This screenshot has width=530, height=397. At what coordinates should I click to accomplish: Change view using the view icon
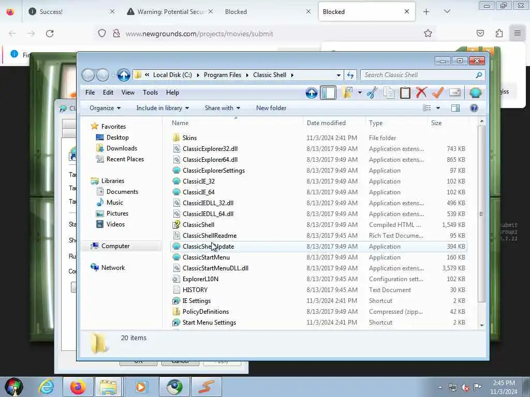[x=427, y=108]
